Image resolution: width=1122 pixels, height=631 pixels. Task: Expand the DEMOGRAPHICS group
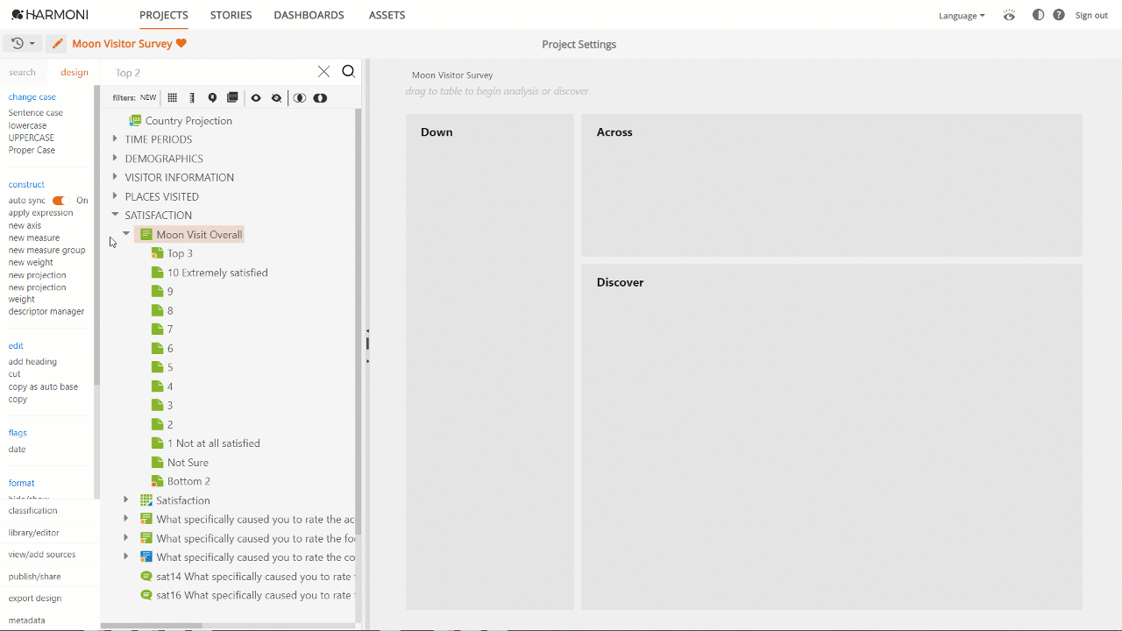pos(115,158)
